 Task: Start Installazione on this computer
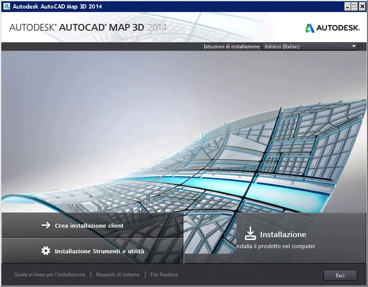[x=275, y=238]
